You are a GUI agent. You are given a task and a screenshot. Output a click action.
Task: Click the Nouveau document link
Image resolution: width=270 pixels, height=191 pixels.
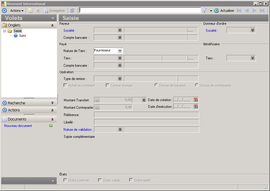click(18, 126)
